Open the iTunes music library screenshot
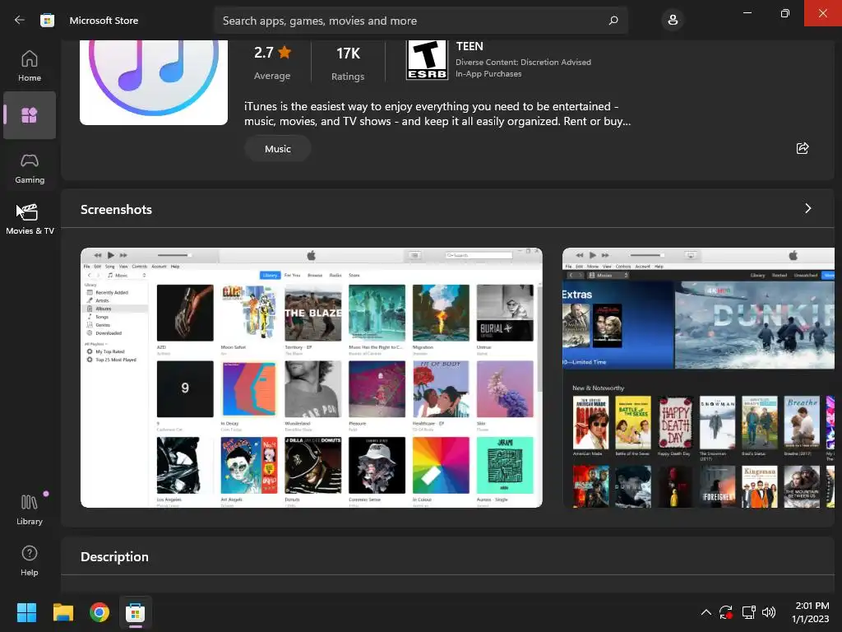The height and width of the screenshot is (632, 842). (x=312, y=377)
